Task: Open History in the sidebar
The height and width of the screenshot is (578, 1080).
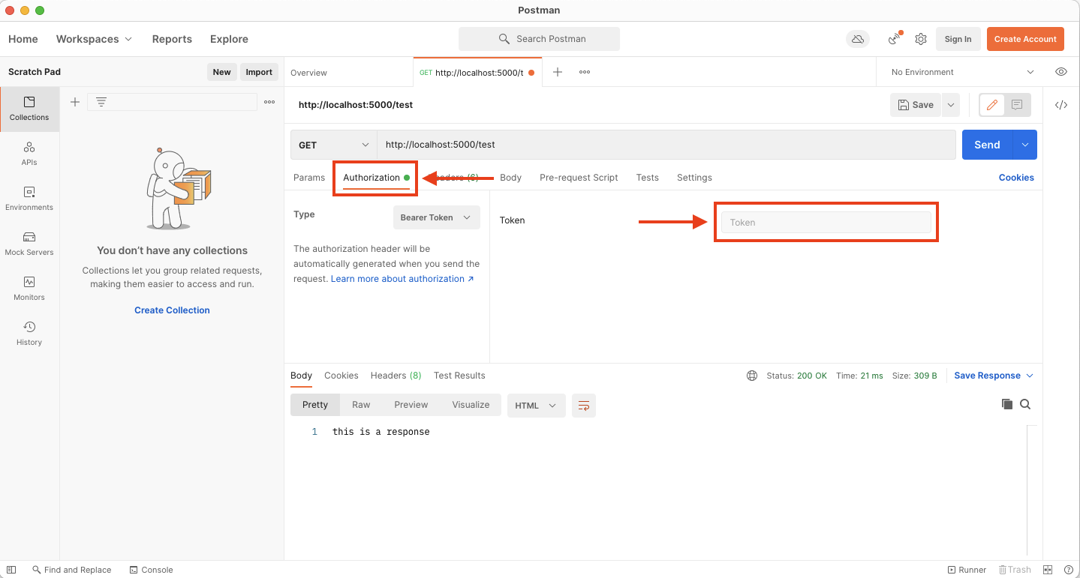Action: [29, 333]
